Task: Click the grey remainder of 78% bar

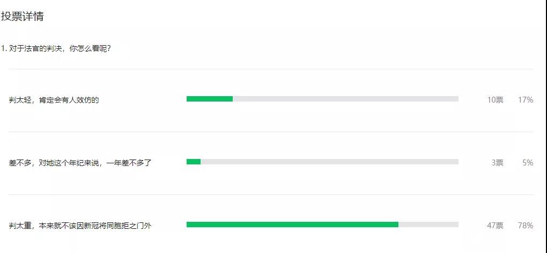Action: pyautogui.click(x=428, y=225)
